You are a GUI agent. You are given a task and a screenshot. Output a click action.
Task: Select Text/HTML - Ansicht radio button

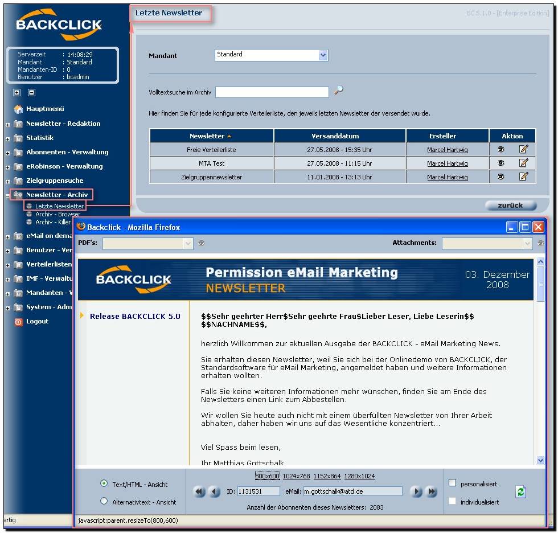point(104,483)
